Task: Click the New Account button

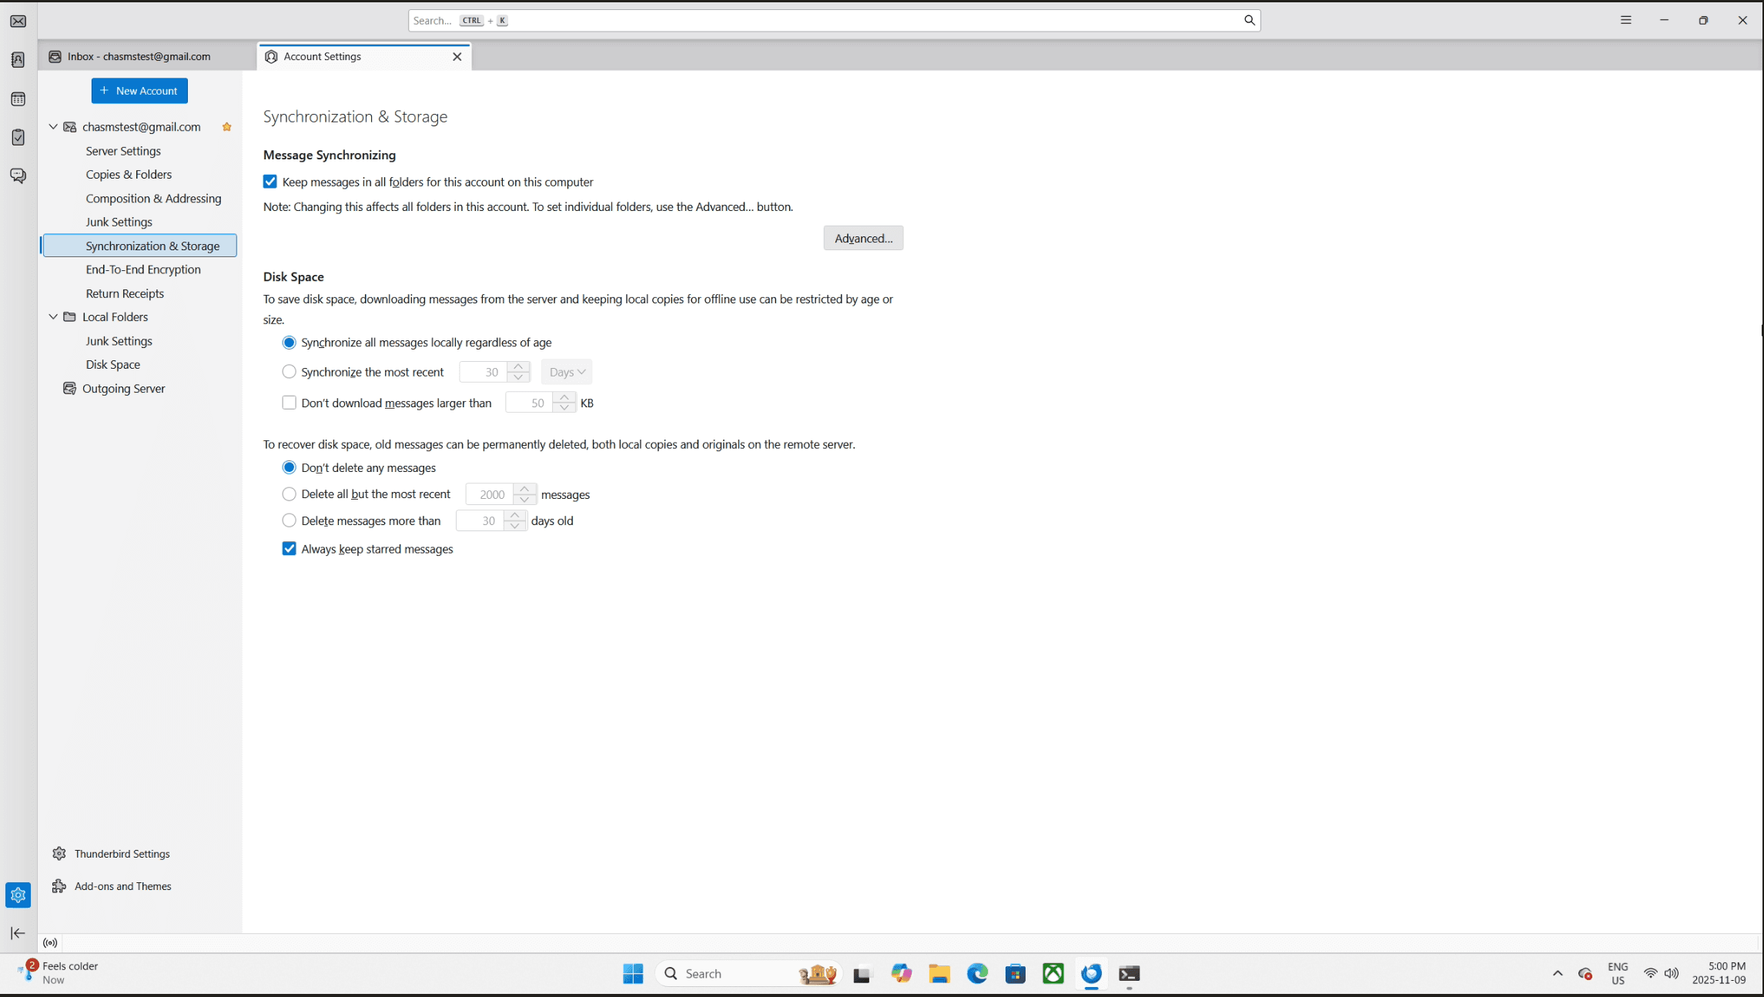Action: (139, 91)
